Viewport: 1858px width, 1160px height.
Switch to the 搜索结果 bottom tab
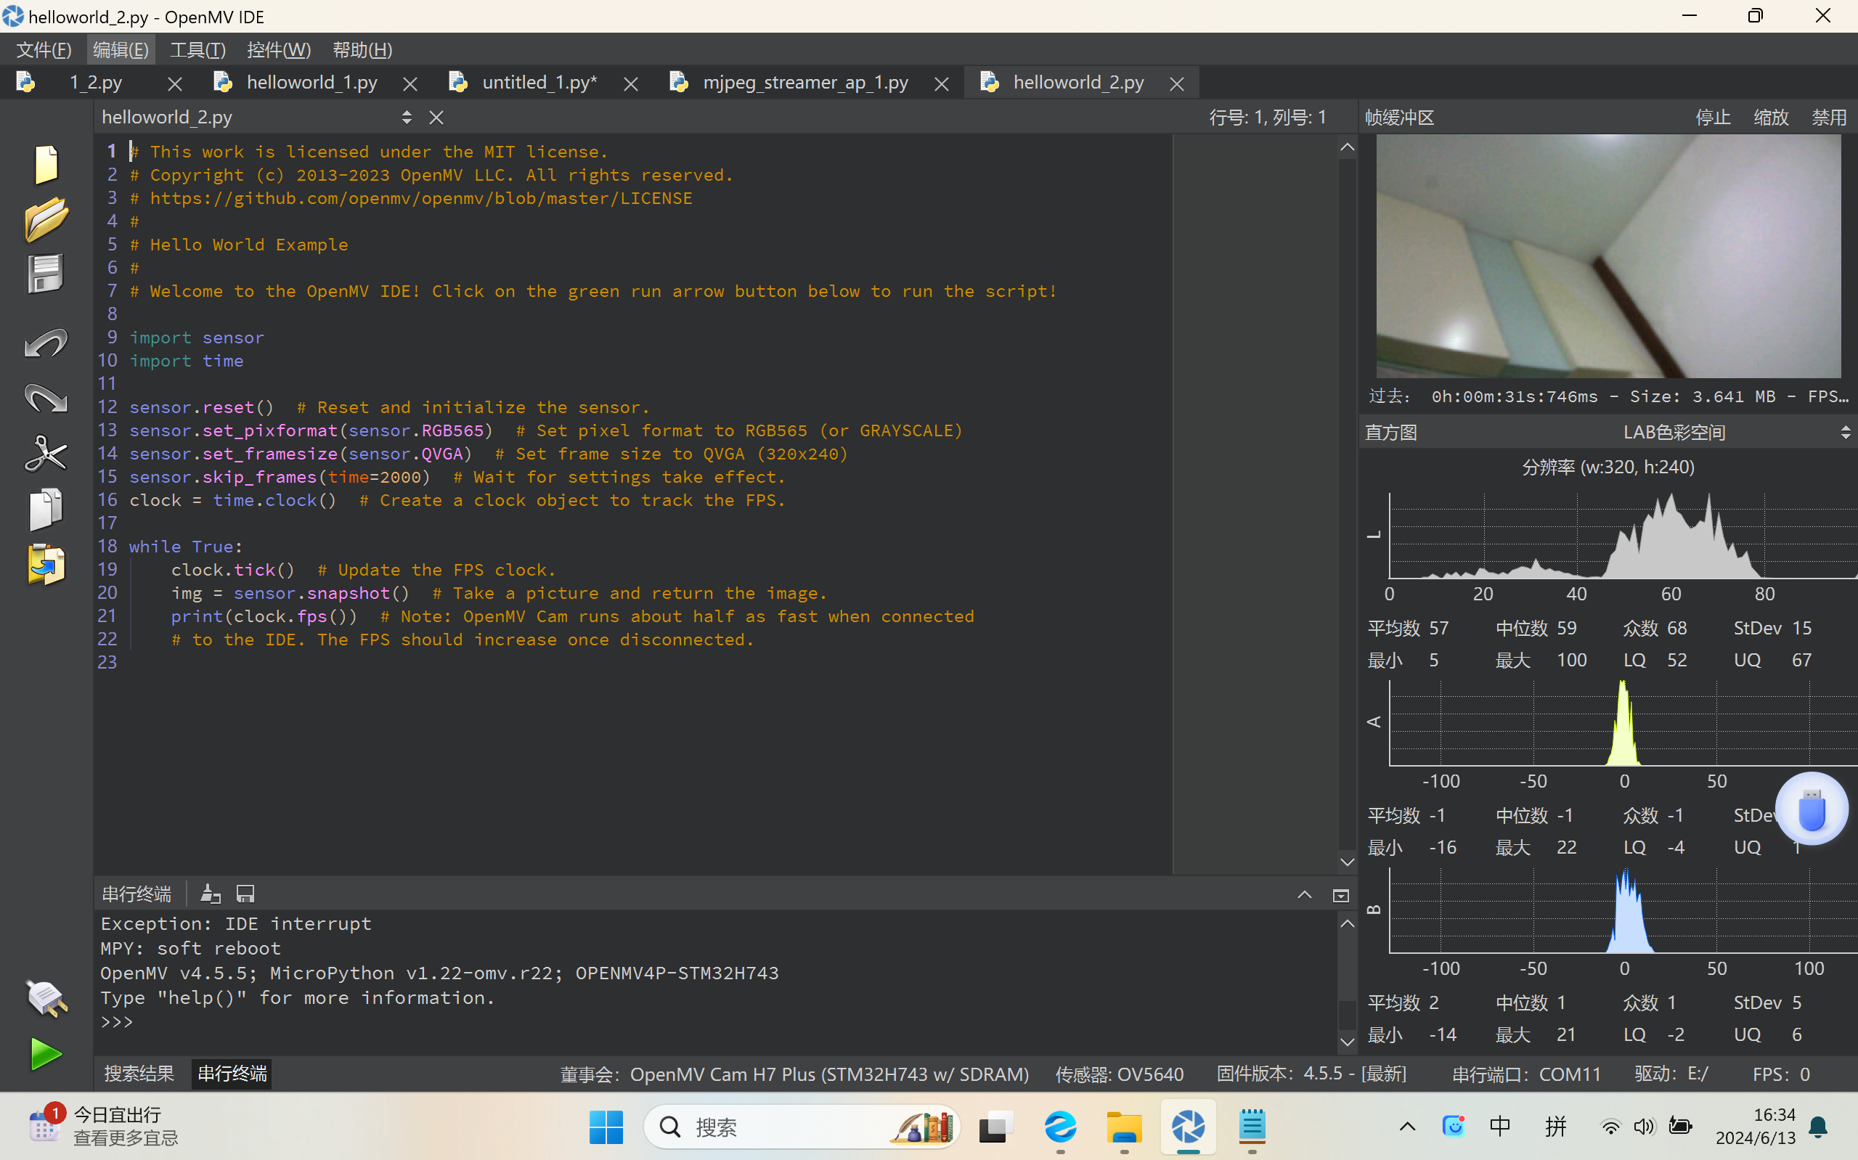[139, 1074]
